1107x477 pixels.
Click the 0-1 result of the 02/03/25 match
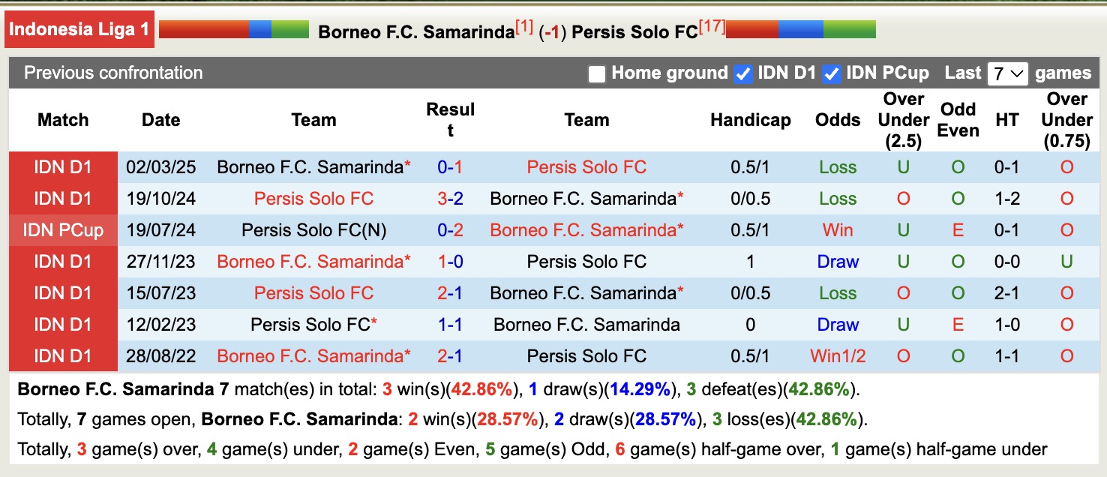tap(451, 167)
